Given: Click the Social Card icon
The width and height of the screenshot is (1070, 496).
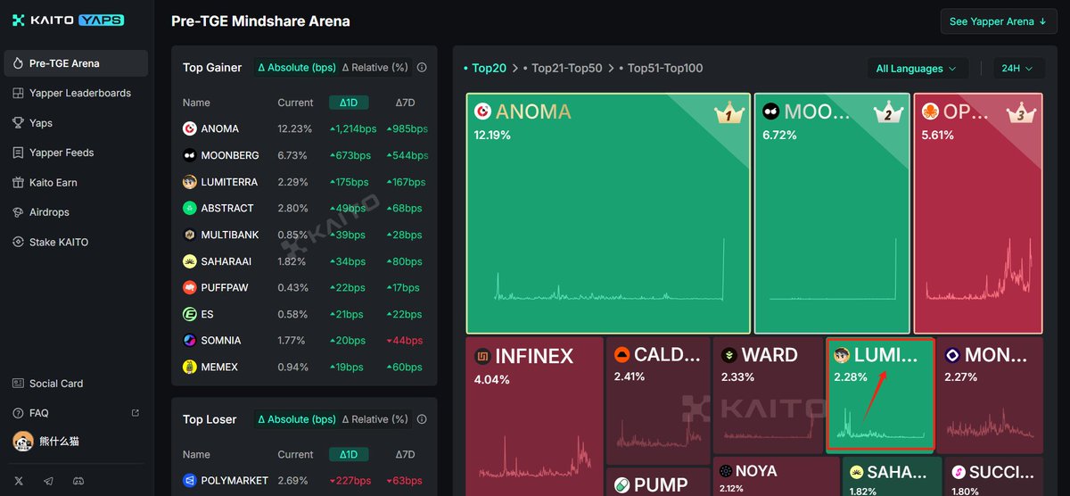Looking at the screenshot, I should click(x=19, y=384).
